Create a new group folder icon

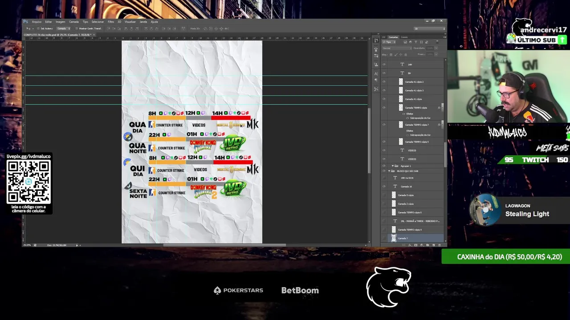tap(427, 245)
